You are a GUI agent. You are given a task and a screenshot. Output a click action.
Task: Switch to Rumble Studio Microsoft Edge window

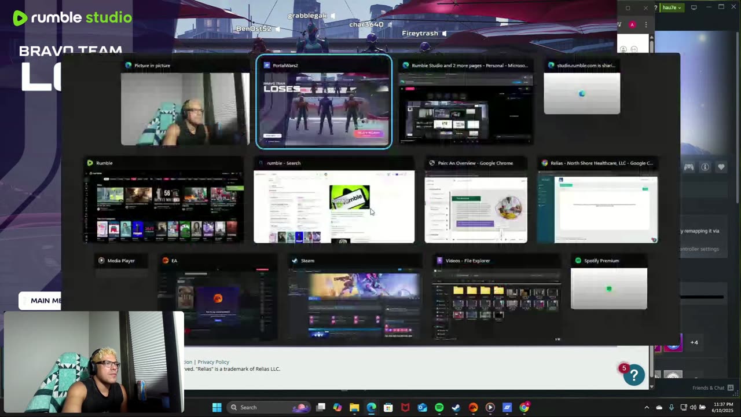coord(465,103)
